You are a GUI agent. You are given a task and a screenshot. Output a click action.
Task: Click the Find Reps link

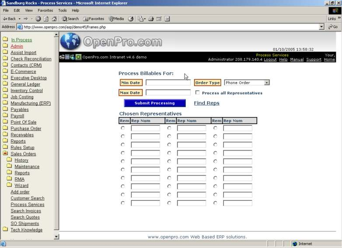point(206,103)
